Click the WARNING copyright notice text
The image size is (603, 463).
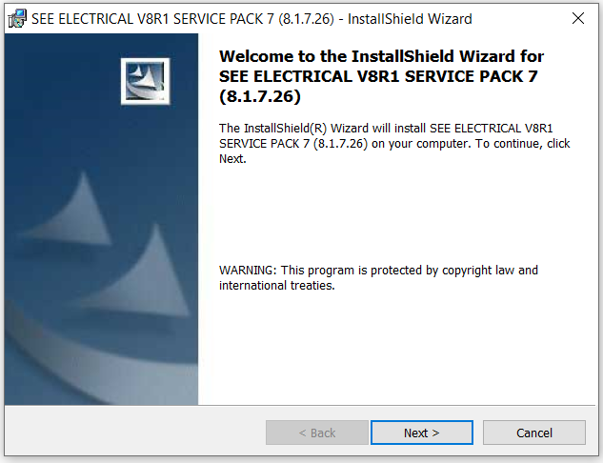(378, 277)
